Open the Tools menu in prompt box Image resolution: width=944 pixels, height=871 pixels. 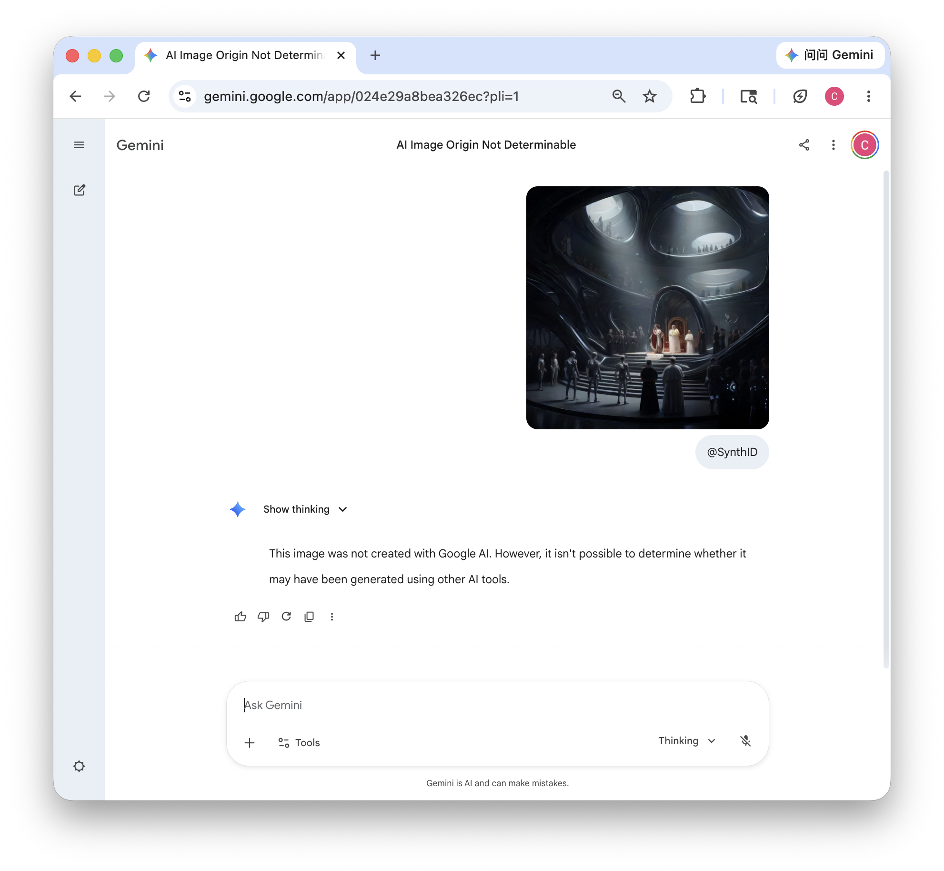pyautogui.click(x=299, y=742)
